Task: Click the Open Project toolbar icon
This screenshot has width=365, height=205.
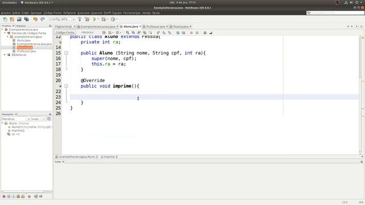Action: tap(19, 19)
